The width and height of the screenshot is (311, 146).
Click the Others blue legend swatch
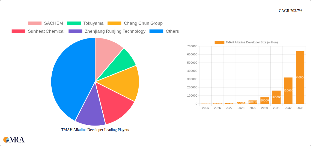[156, 31]
